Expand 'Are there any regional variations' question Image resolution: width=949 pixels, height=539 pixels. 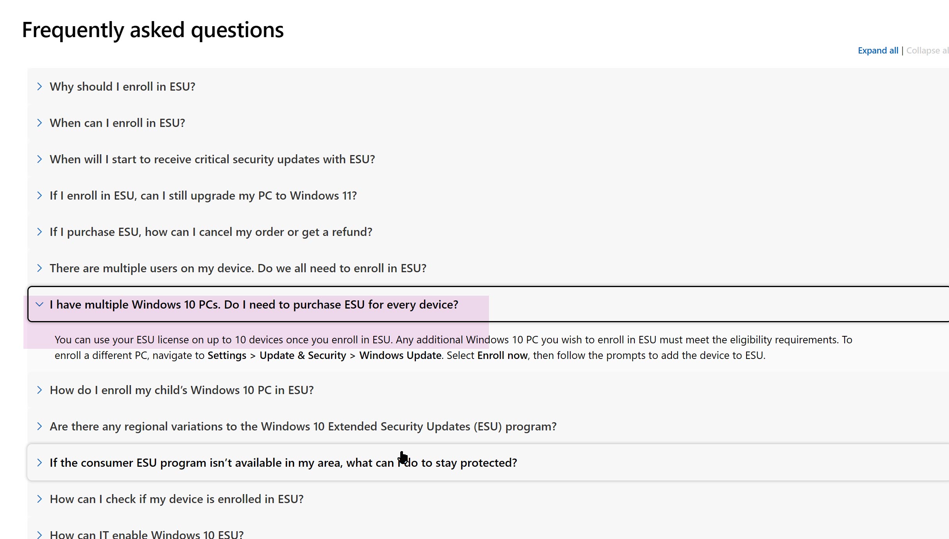pyautogui.click(x=303, y=427)
